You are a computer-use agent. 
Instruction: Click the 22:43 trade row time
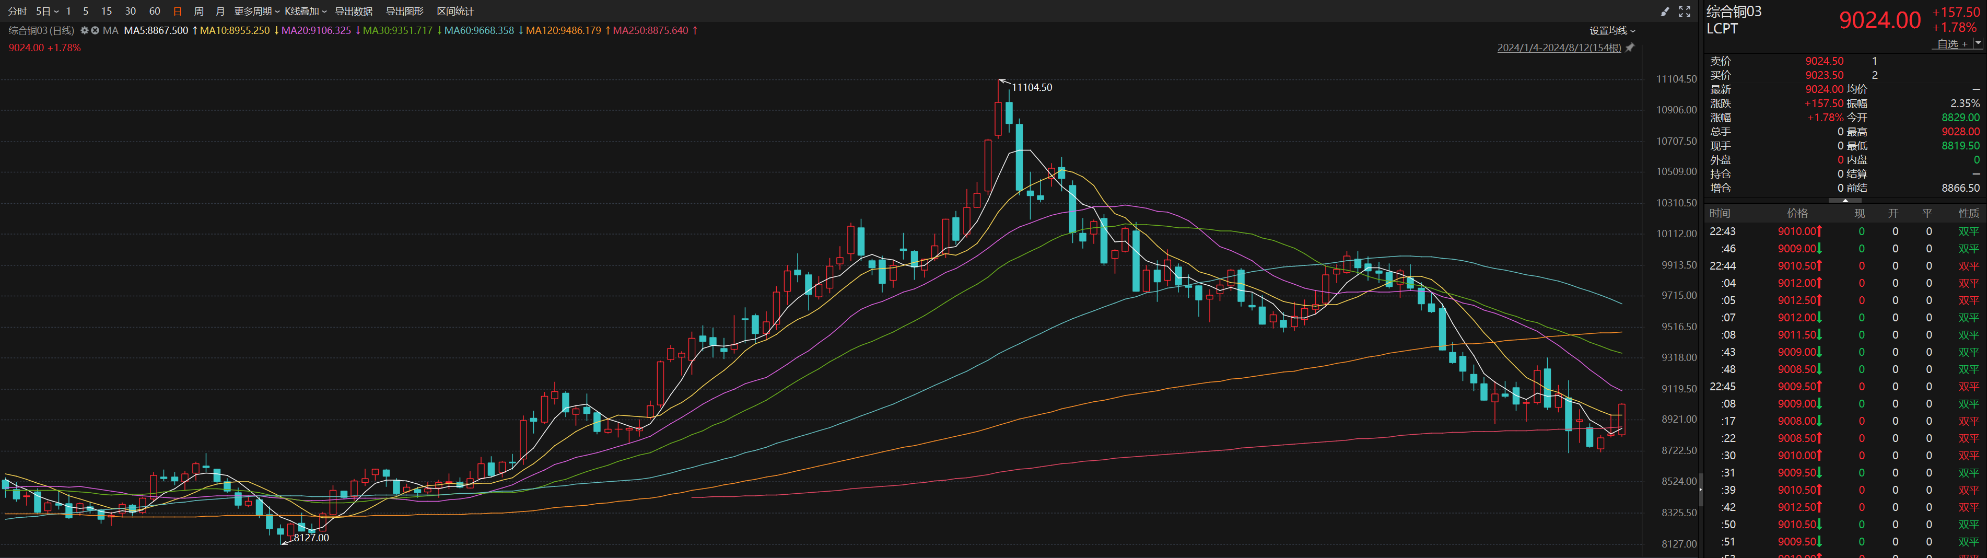(1722, 231)
